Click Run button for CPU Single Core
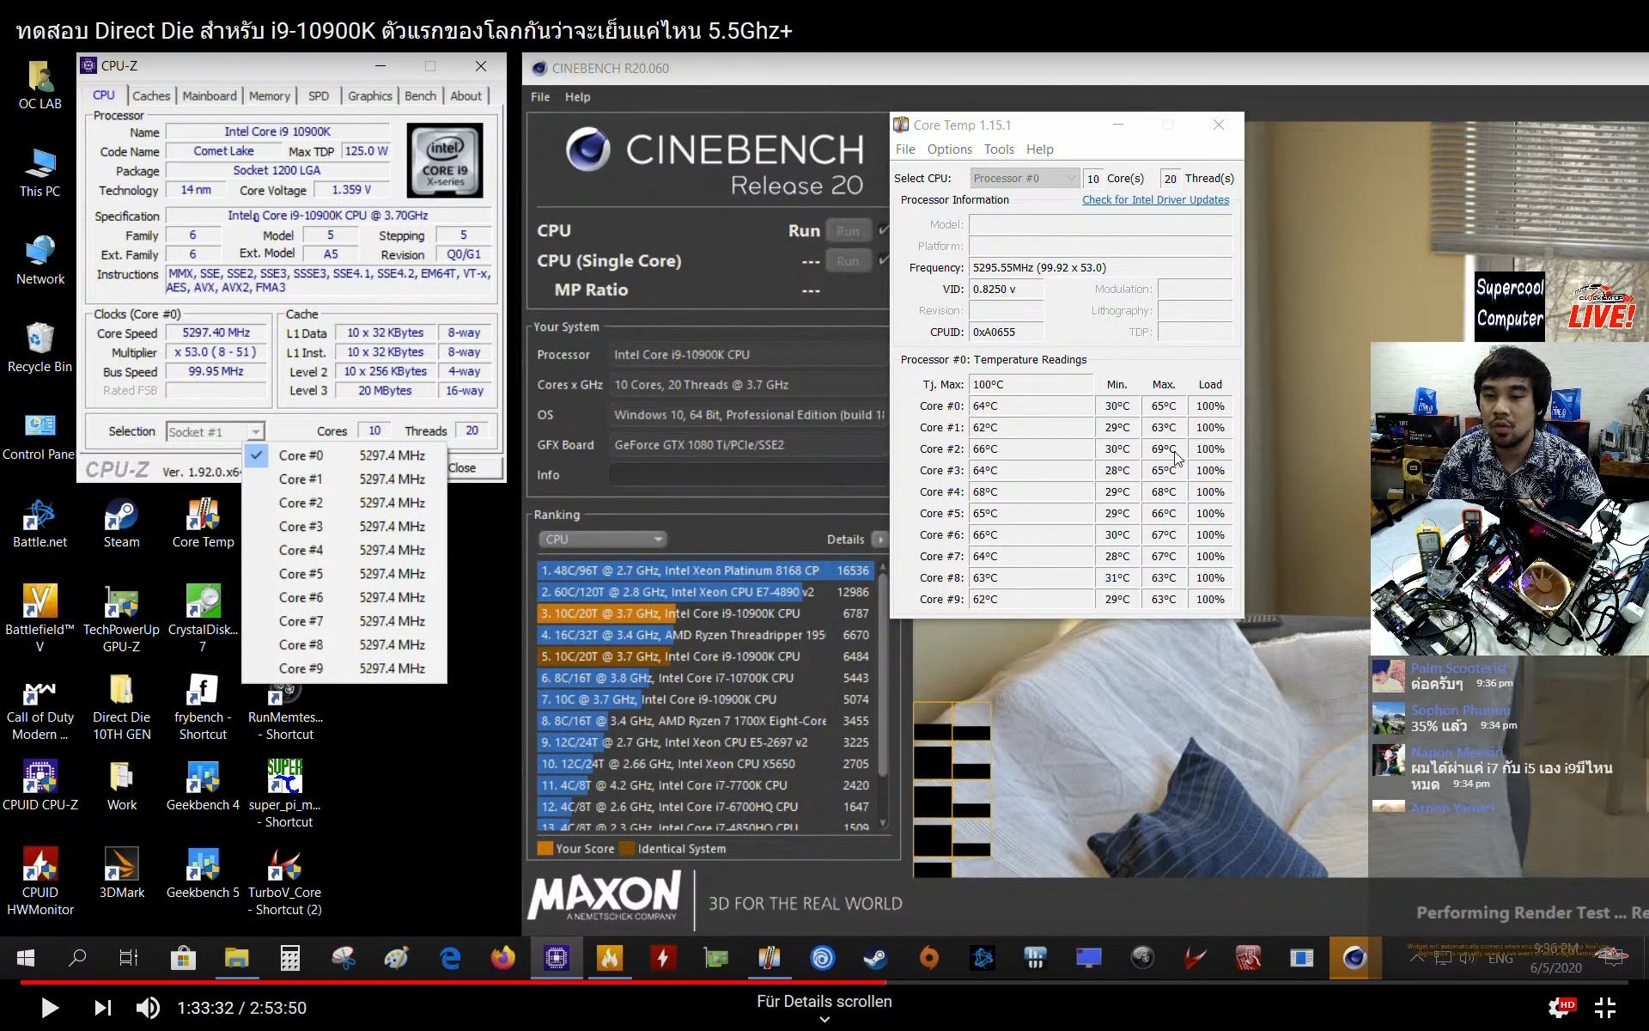1649x1031 pixels. 848,260
